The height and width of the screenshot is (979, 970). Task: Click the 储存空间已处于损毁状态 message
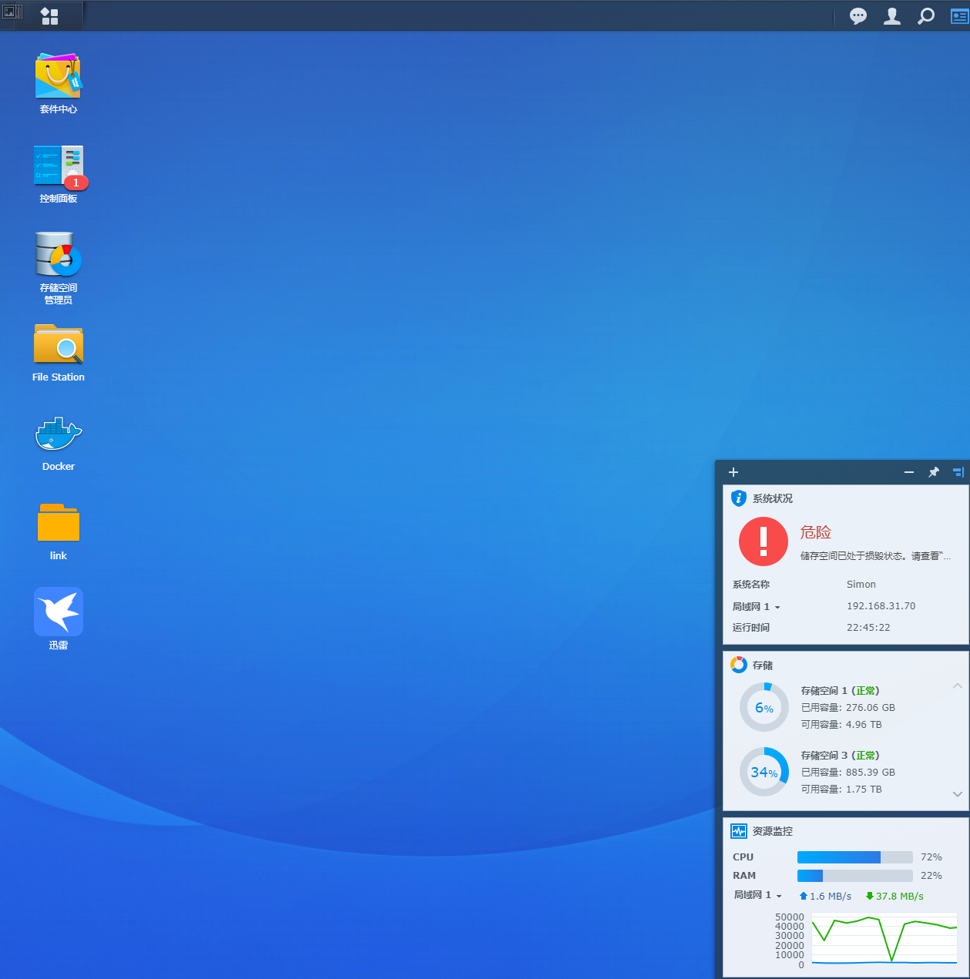click(876, 556)
